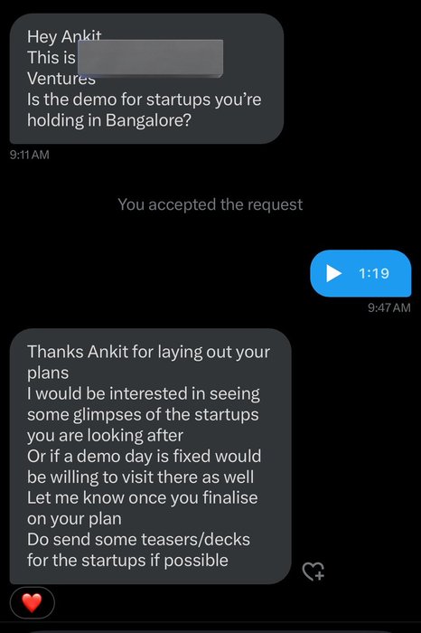Tap the "Let me know once you finalise" line
Screen dimensions: 421x633
[142, 497]
